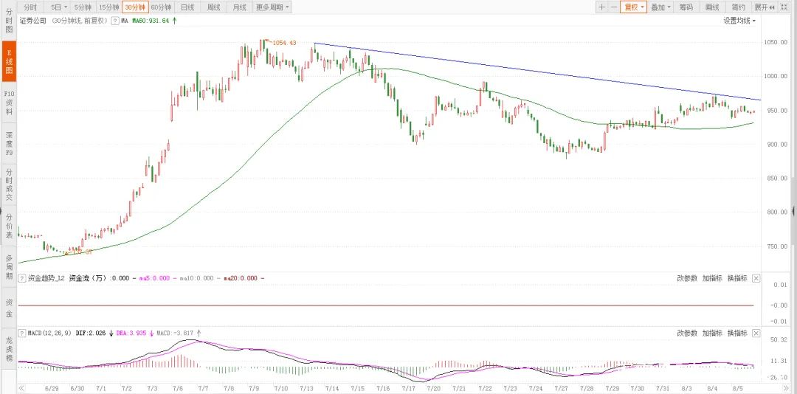Select the 15分钟 period tab

pyautogui.click(x=108, y=7)
